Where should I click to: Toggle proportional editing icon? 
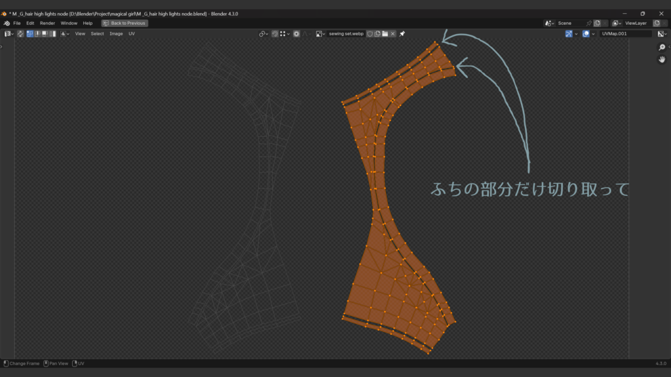pos(296,33)
